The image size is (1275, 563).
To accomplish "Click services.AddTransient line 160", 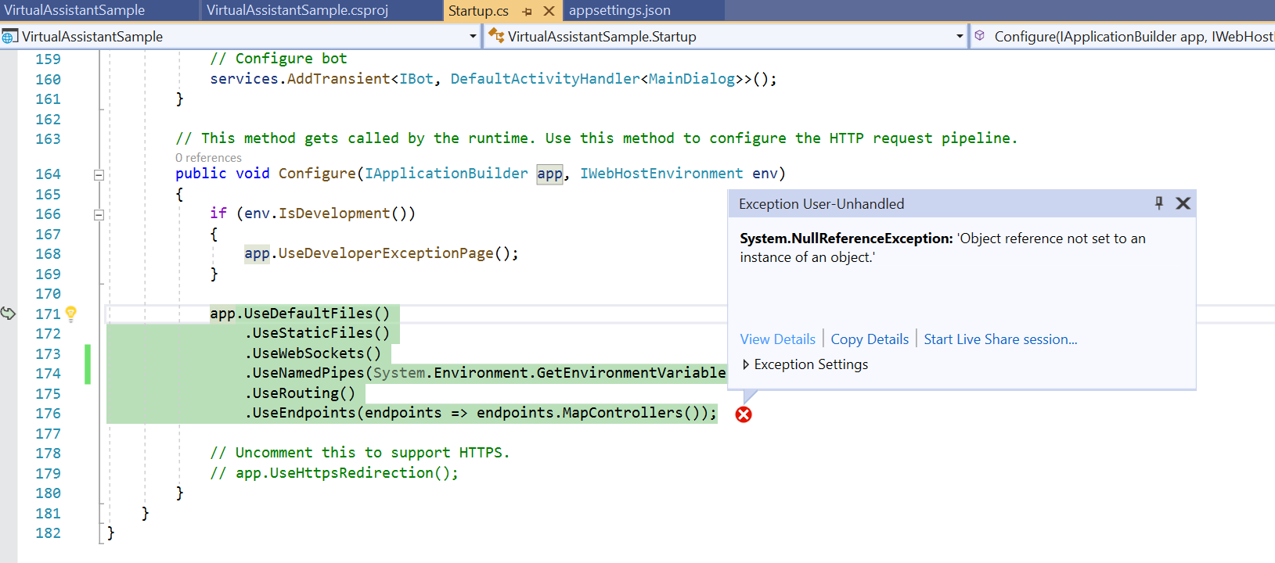I will [x=493, y=79].
